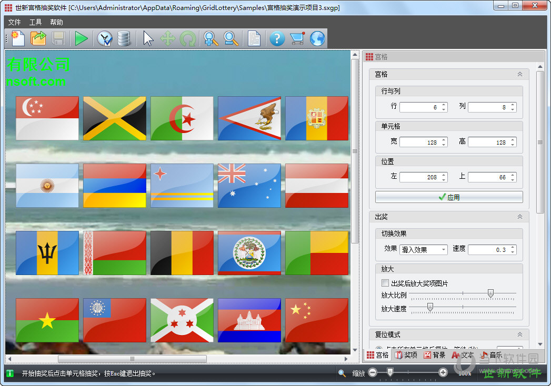Select the China flag cell
This screenshot has height=386, width=551.
317,320
